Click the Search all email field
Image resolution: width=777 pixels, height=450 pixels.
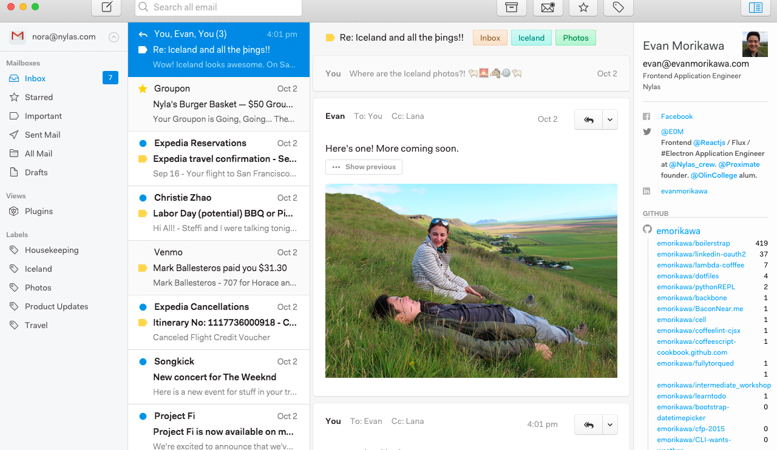(x=219, y=7)
